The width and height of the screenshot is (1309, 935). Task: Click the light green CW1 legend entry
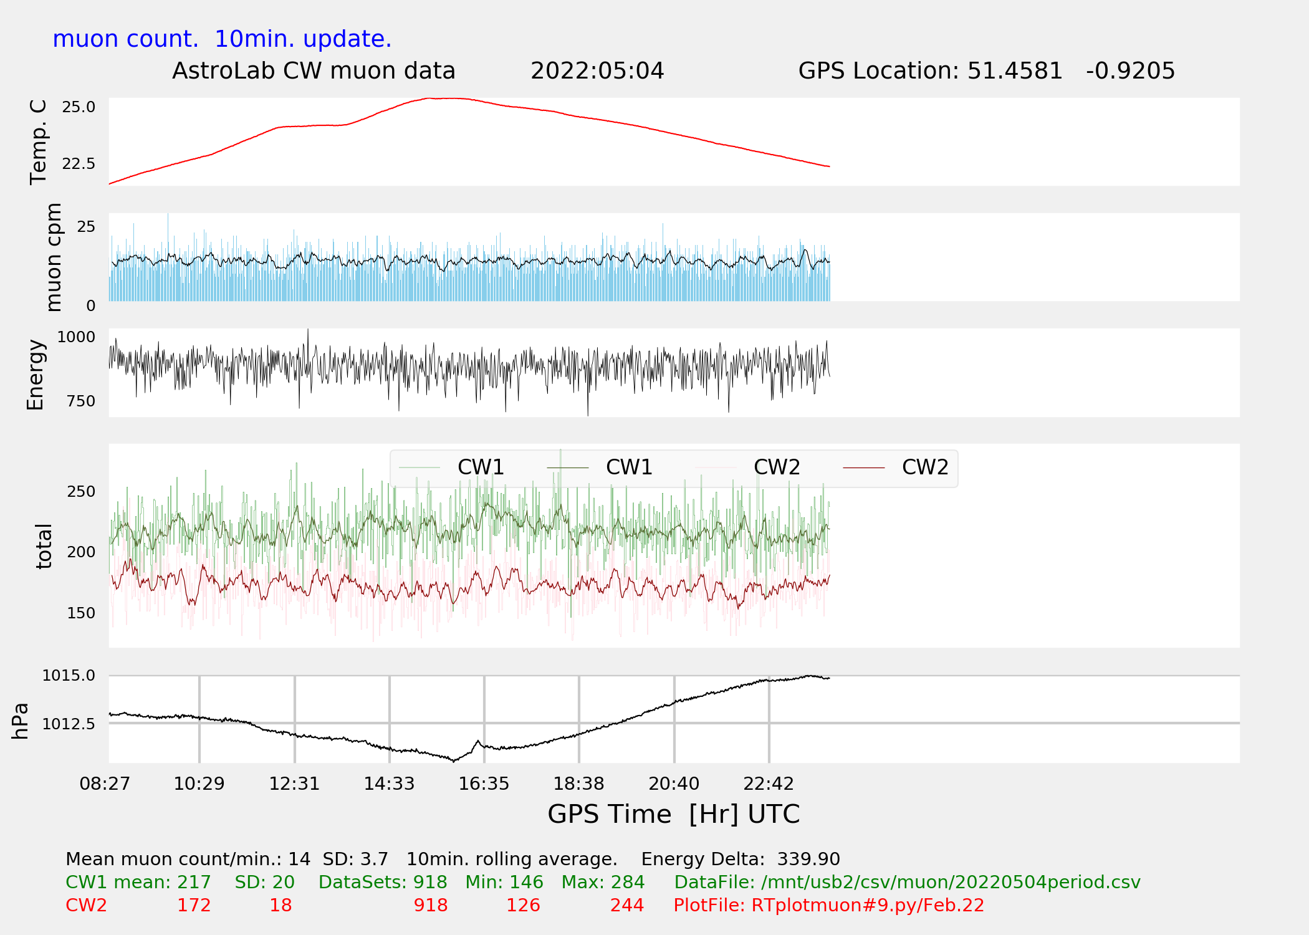(451, 467)
